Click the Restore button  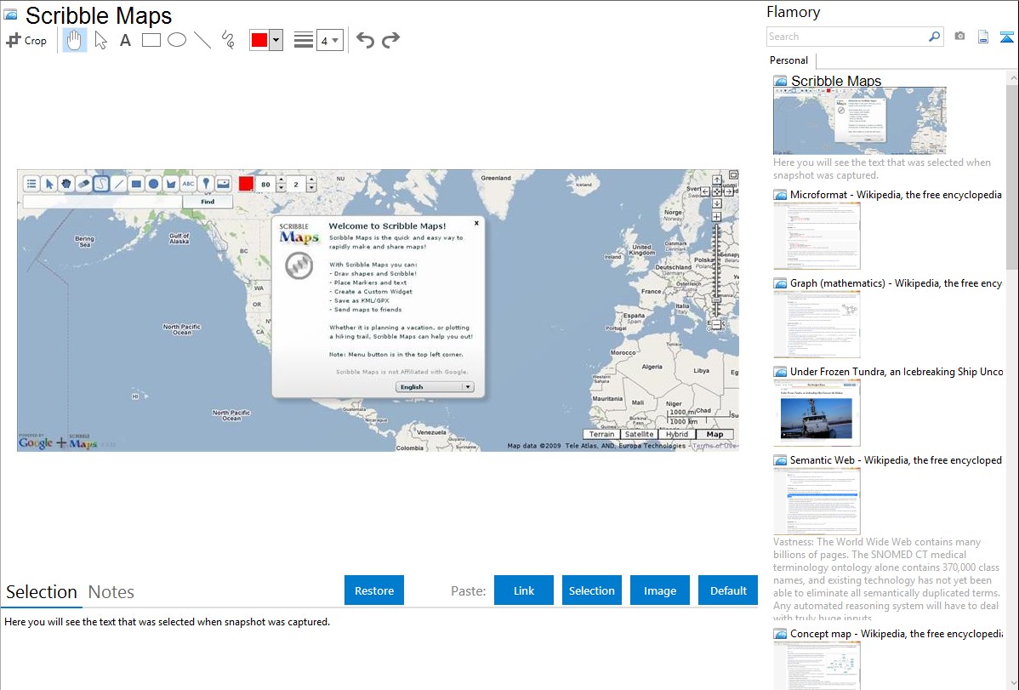tap(374, 590)
